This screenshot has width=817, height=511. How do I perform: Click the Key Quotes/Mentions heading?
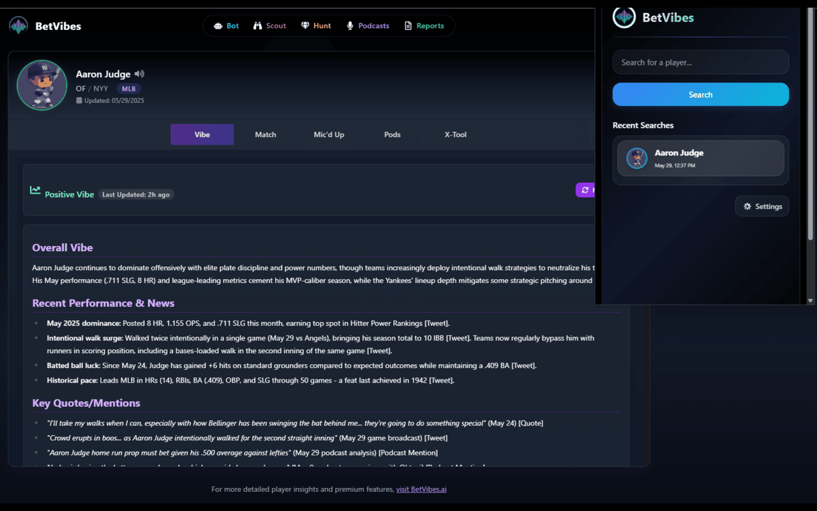tap(86, 403)
